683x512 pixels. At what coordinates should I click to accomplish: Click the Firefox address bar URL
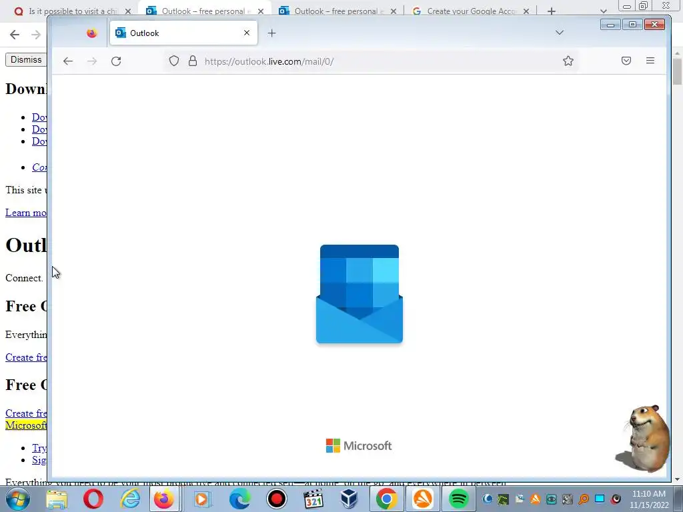269,61
